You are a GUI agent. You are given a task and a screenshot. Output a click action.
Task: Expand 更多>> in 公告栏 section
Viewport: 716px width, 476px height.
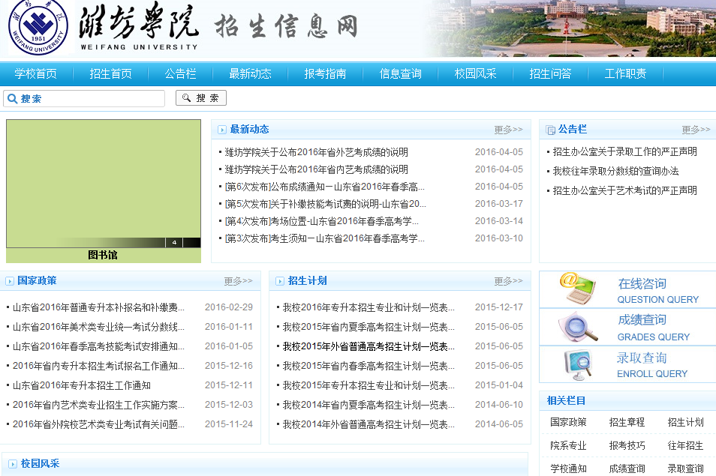point(696,130)
